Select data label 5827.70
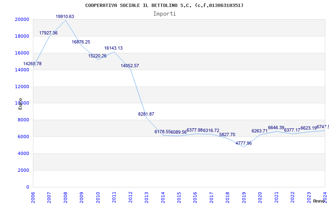Viewport: 329px width, 205px height. tap(227, 134)
